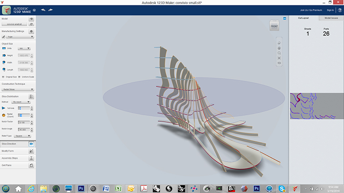This screenshot has height=193, width=344.
Task: Open the slice Method dropdown
Action: [x=21, y=102]
